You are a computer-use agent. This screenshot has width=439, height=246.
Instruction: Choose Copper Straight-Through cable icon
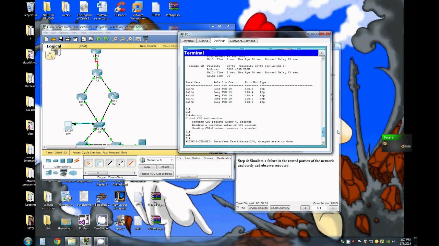tap(110, 163)
